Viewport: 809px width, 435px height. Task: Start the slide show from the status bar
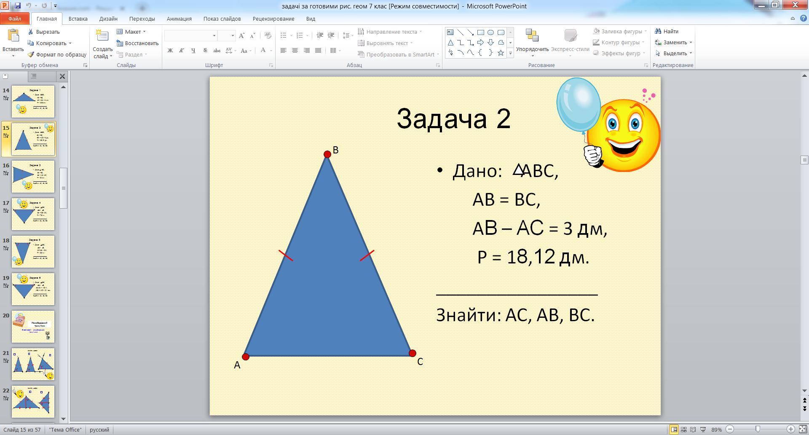(703, 430)
